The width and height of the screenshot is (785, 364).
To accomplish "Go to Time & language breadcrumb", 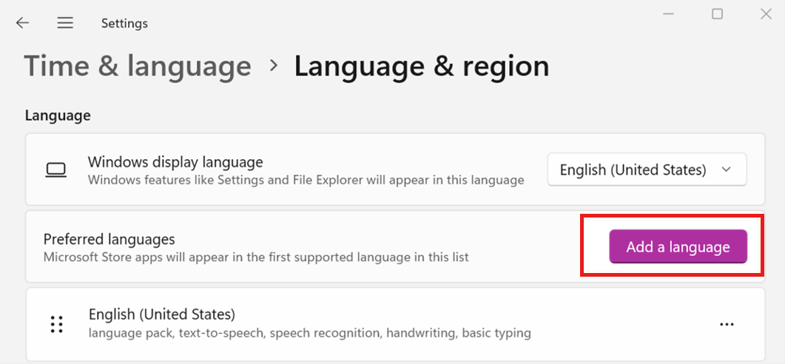I will (138, 66).
